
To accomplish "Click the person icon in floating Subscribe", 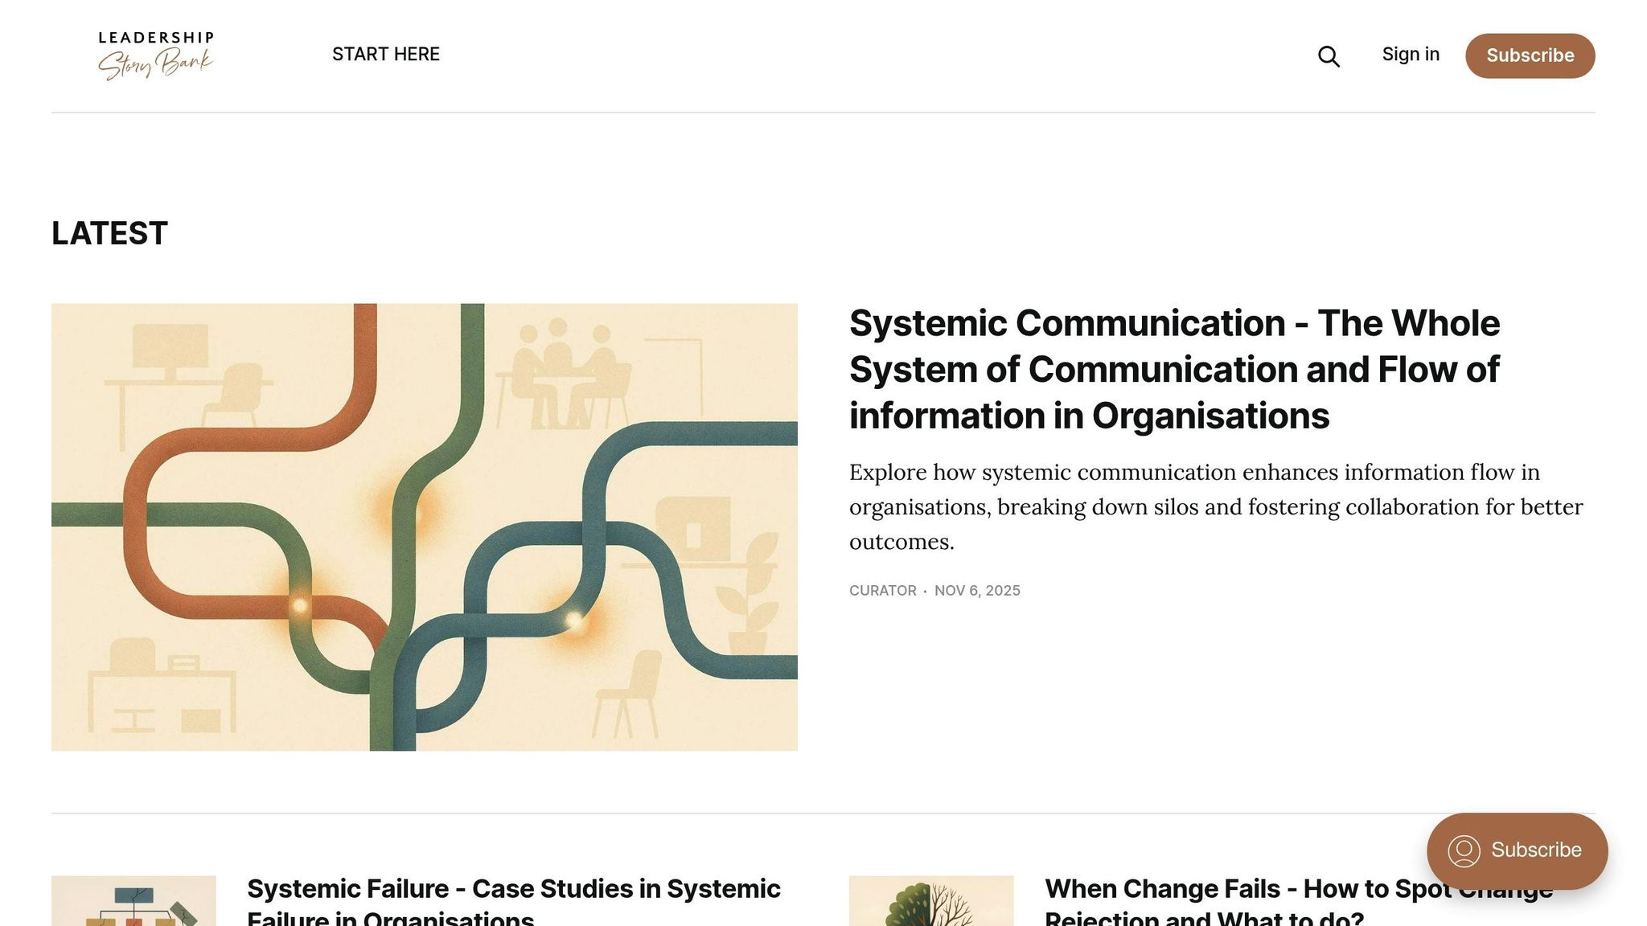I will [x=1464, y=850].
